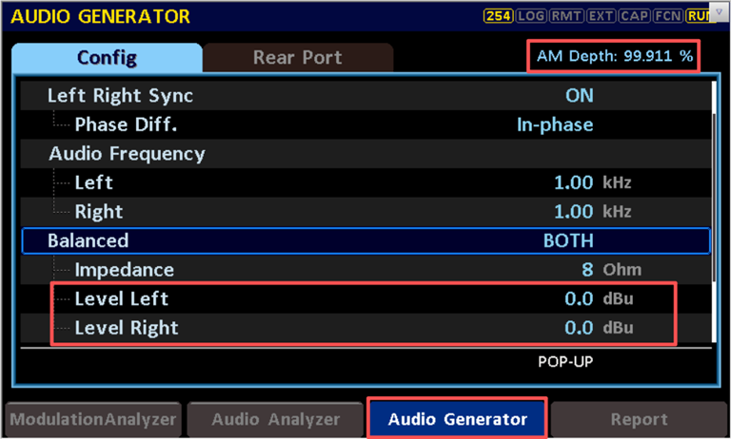Viewport: 731px width, 439px height.
Task: Toggle Left Right Sync ON value
Action: pos(579,95)
